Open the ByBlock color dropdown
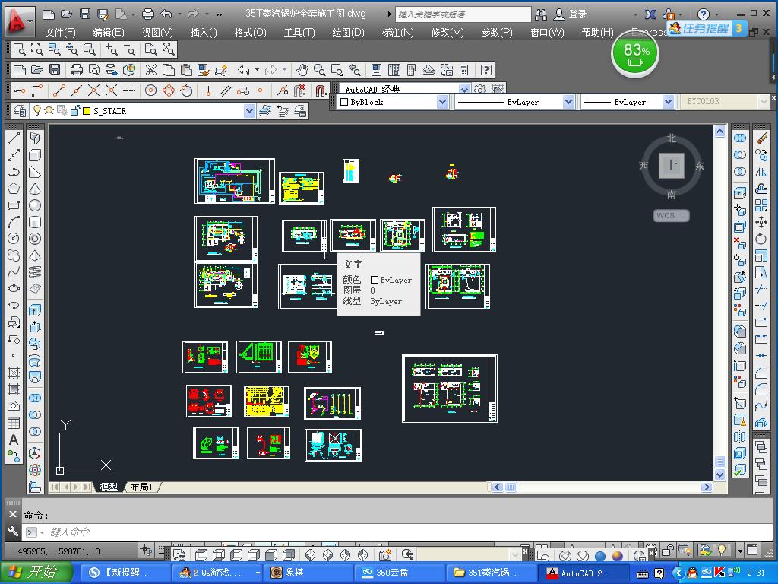 [442, 102]
